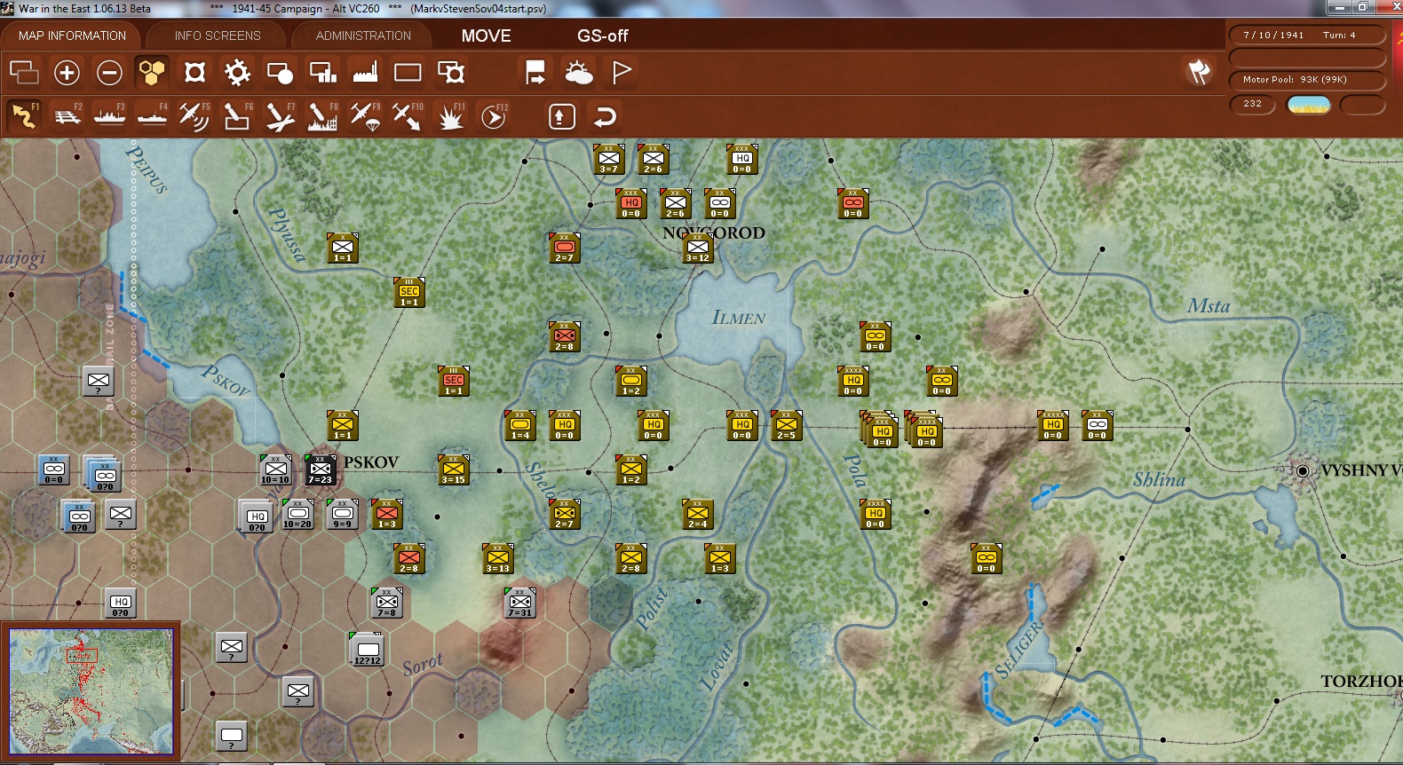Open the MAP INFORMATION tab
This screenshot has width=1403, height=765.
pyautogui.click(x=72, y=35)
